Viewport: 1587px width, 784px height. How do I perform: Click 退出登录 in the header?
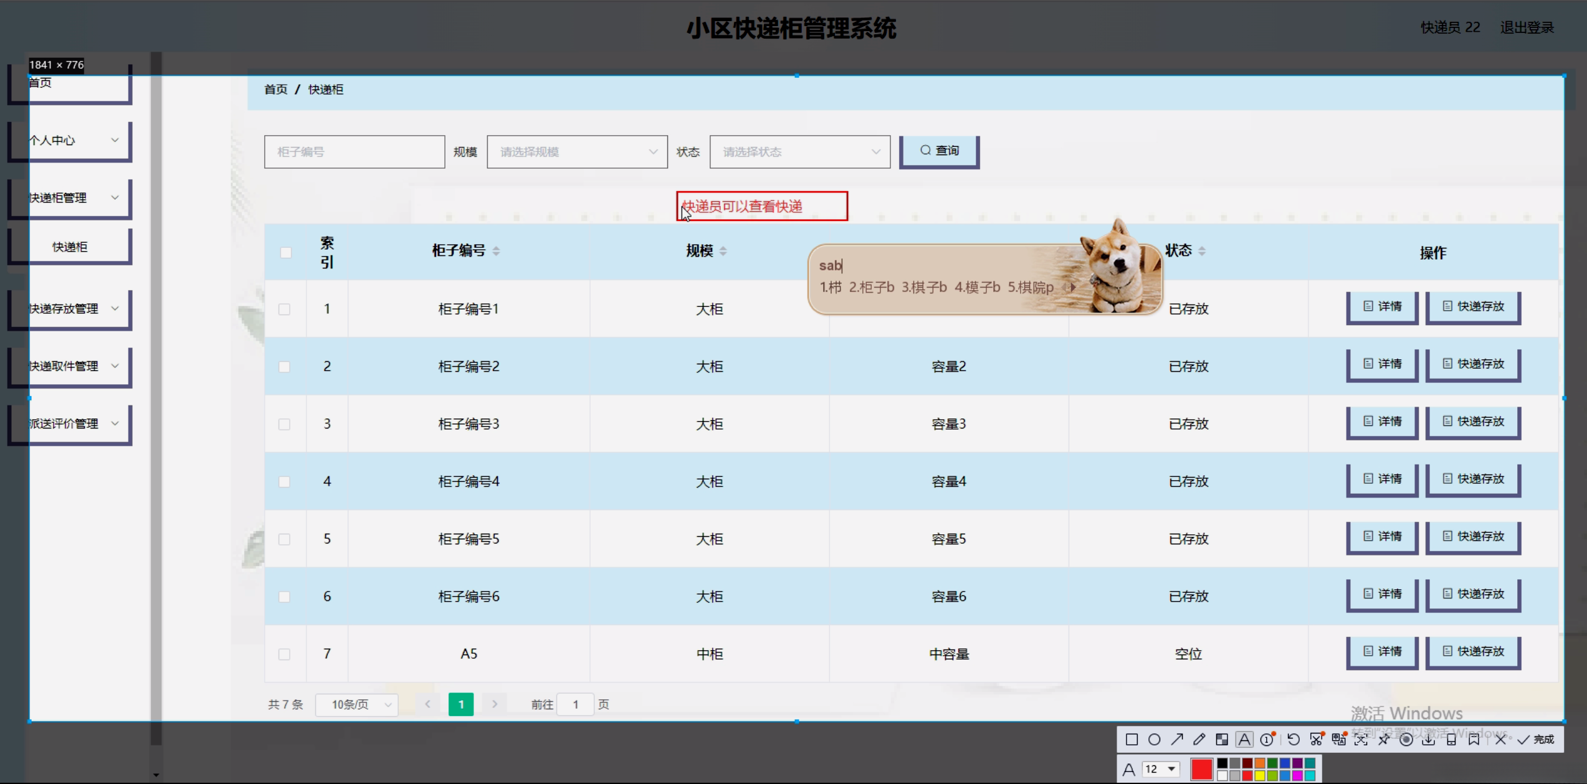[1527, 27]
